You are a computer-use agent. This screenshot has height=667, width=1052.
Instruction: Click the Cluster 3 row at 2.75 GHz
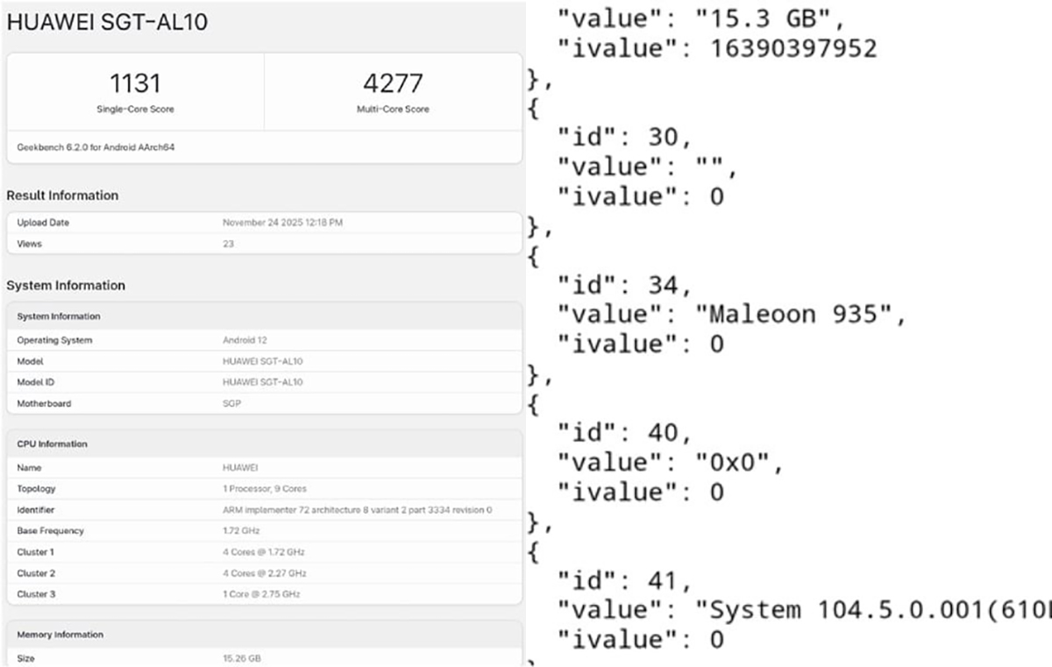coord(261,594)
